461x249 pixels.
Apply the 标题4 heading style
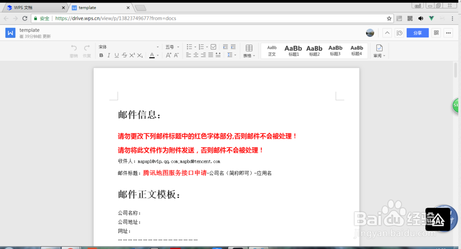(x=357, y=51)
